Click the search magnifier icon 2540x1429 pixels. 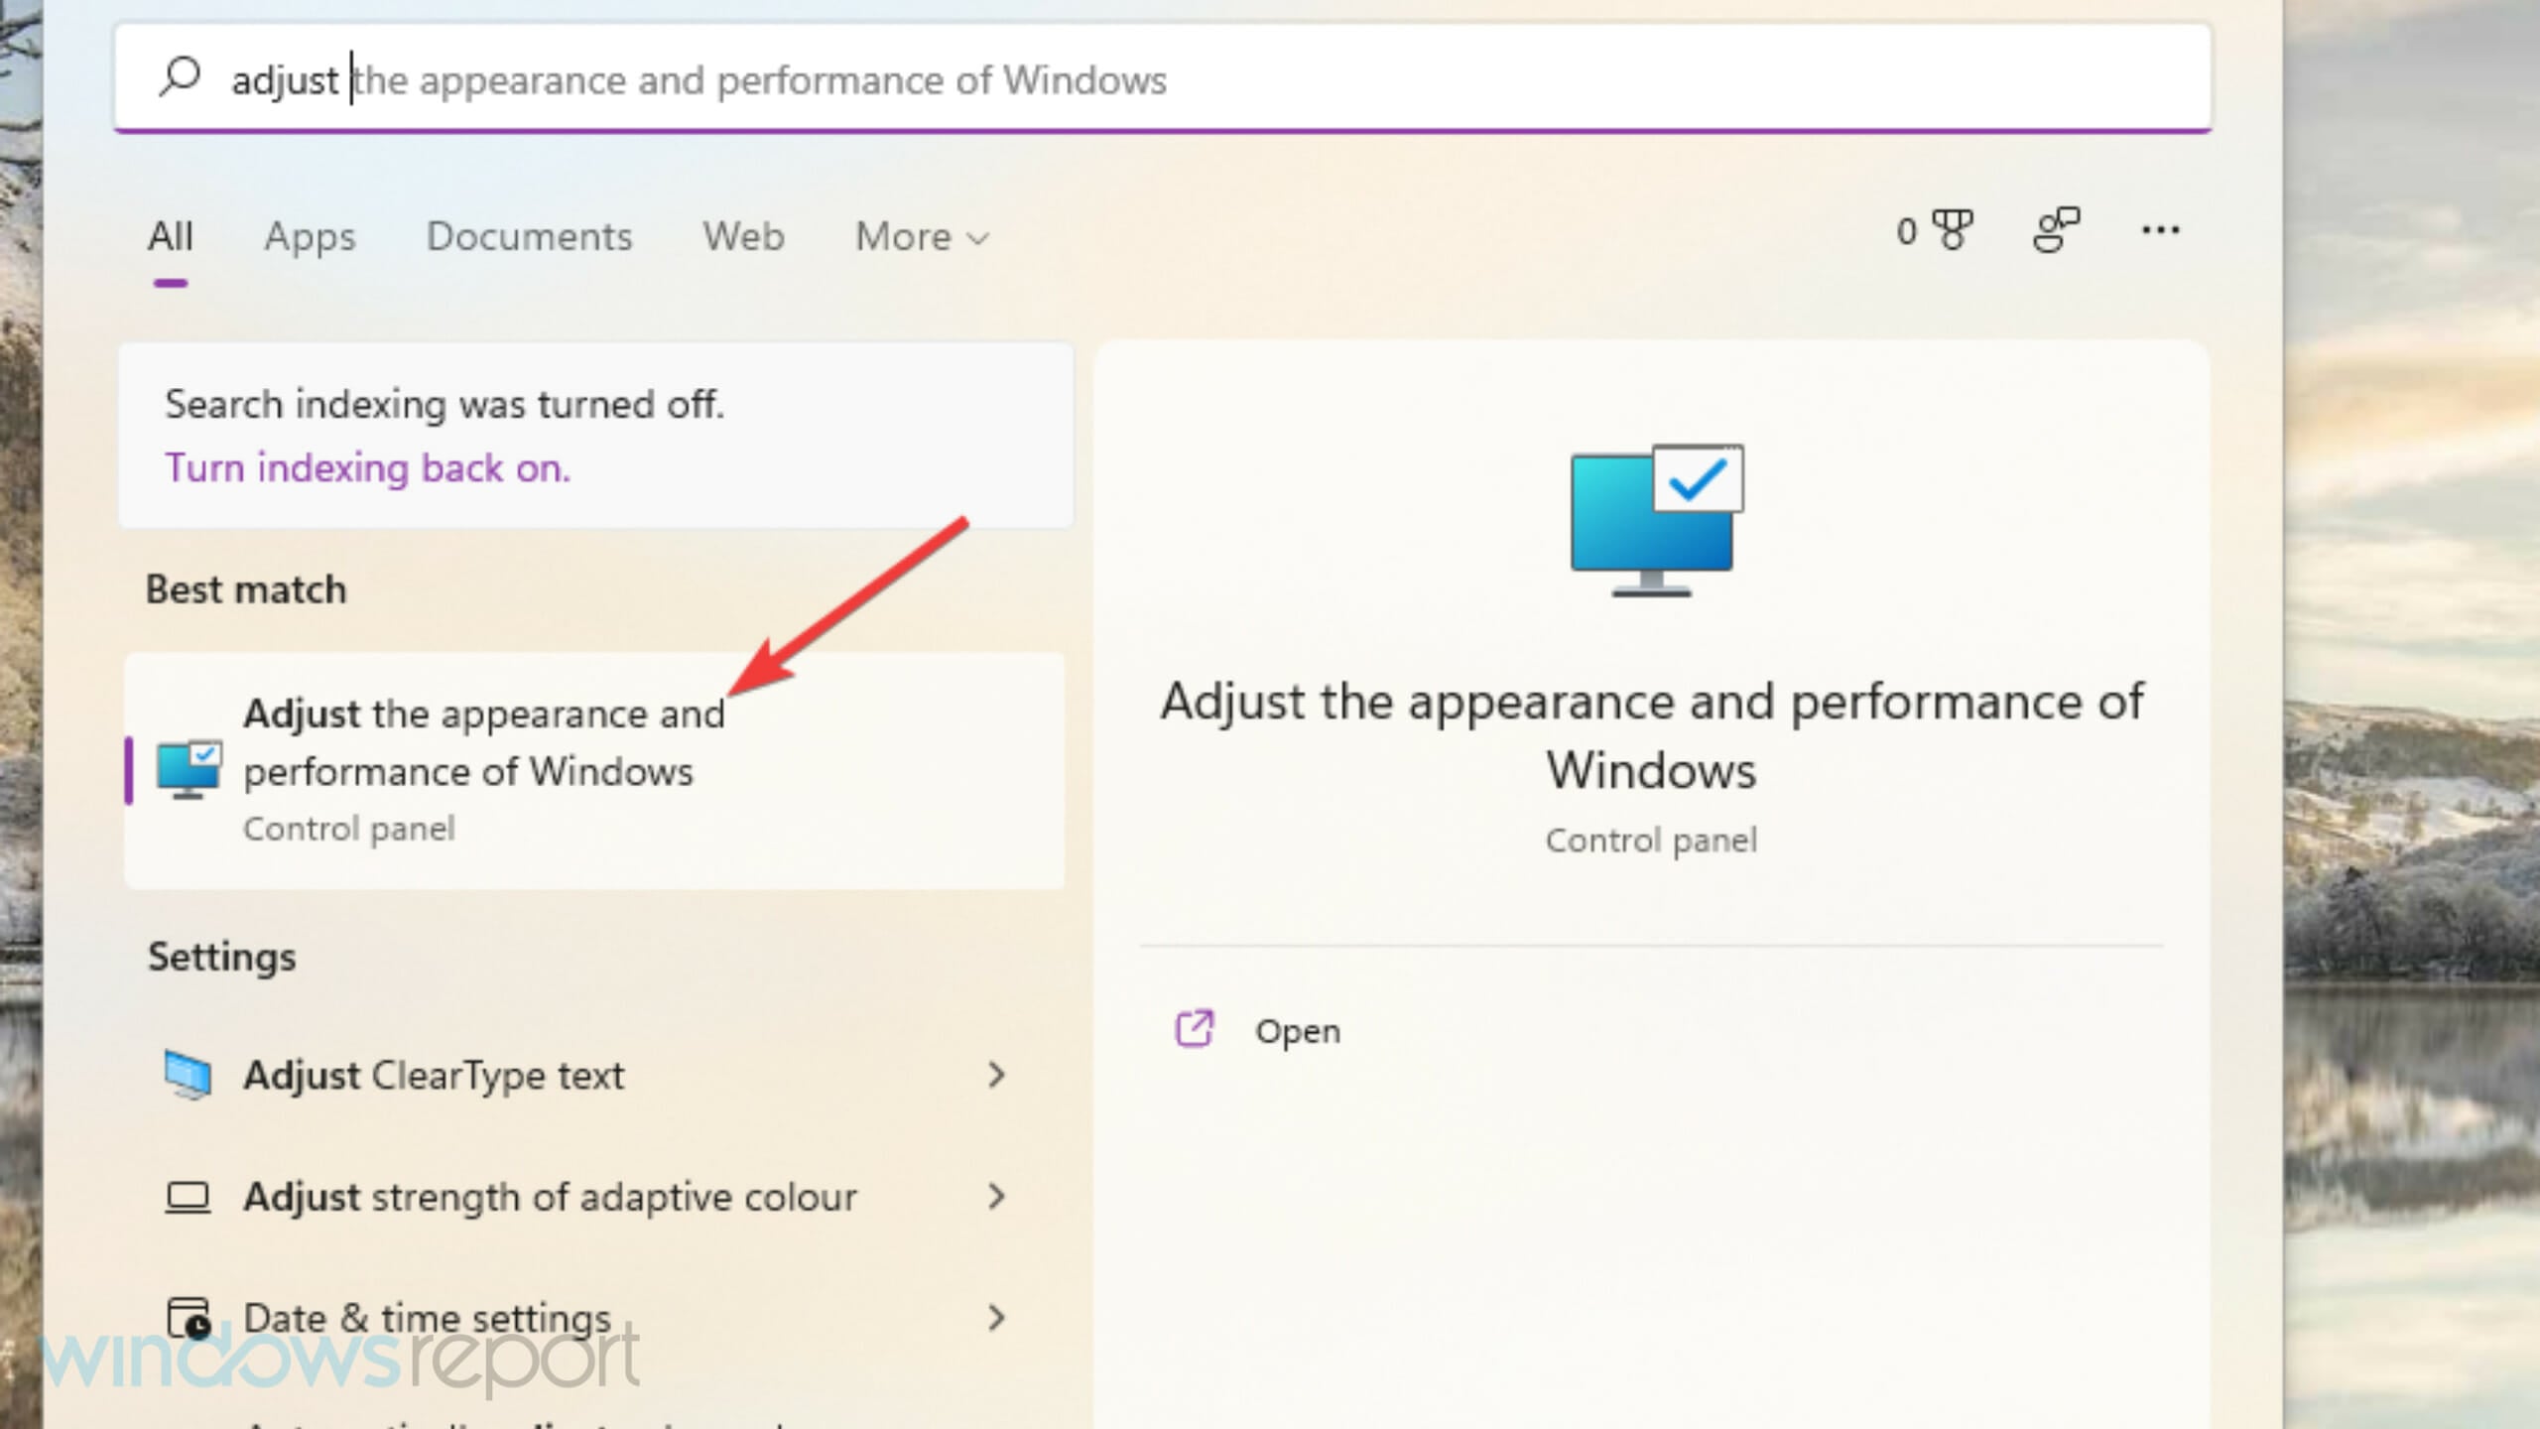(x=180, y=77)
